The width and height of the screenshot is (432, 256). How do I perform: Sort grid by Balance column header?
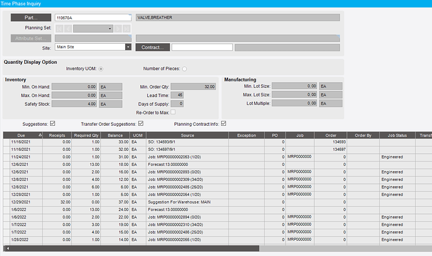115,135
